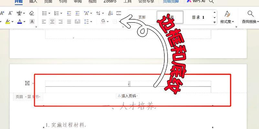Click the text 1. 实施过程材料
This screenshot has width=259, height=129.
tap(66, 125)
